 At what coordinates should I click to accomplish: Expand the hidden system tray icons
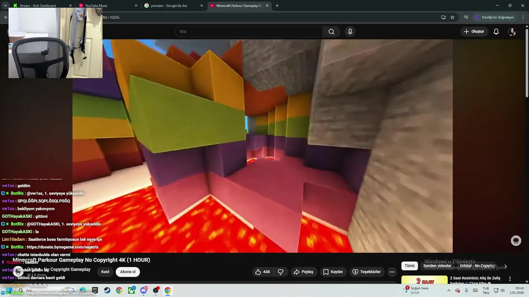coord(449,290)
